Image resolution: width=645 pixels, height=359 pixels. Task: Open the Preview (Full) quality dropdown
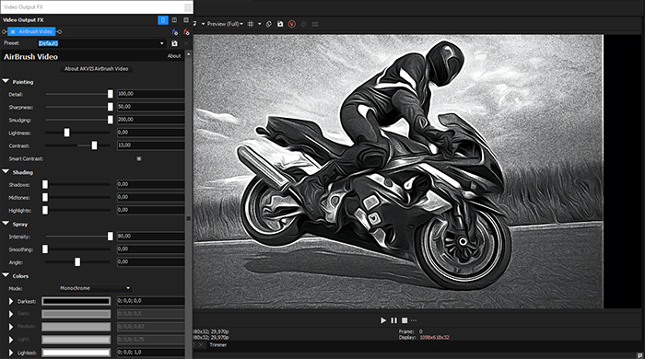click(225, 24)
